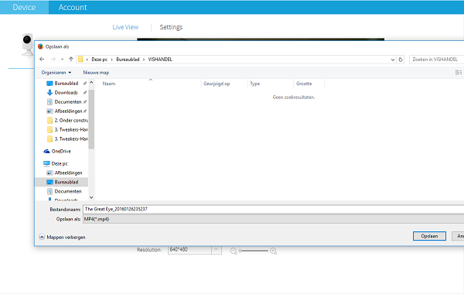Open the 'Opslaan als' file type dropdown
This screenshot has width=464, height=294.
point(274,219)
